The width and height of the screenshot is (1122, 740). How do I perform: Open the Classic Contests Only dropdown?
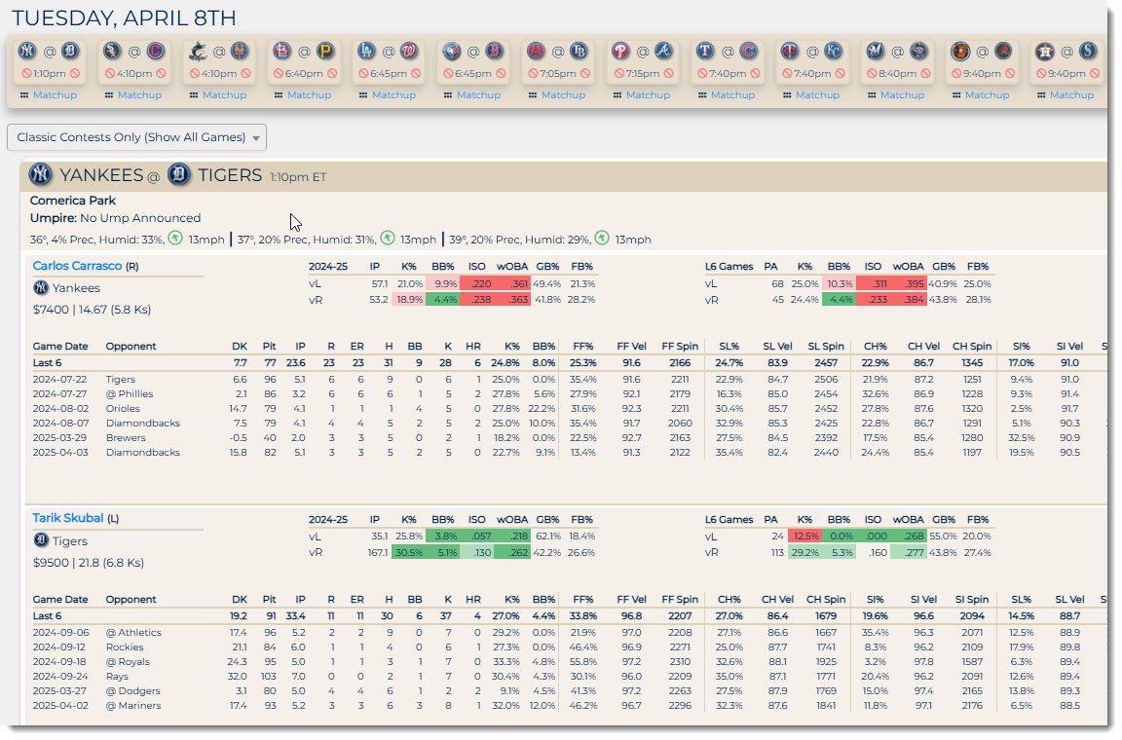point(136,137)
